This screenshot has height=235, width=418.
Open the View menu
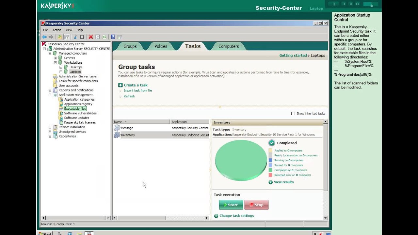click(69, 30)
